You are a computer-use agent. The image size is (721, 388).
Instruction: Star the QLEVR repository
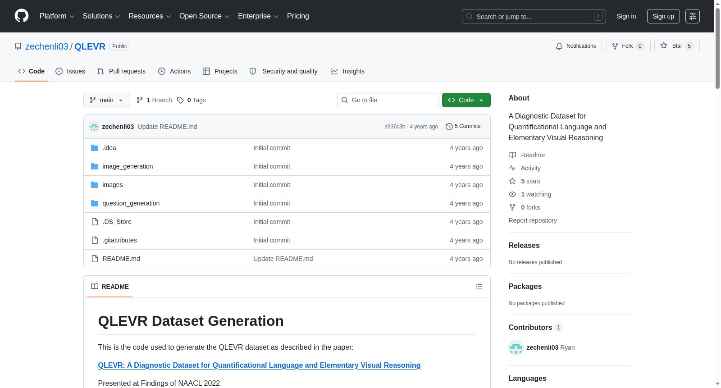(677, 46)
